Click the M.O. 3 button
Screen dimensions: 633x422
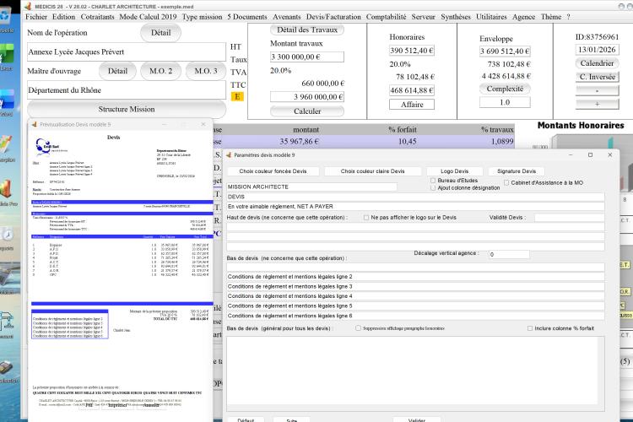point(206,71)
